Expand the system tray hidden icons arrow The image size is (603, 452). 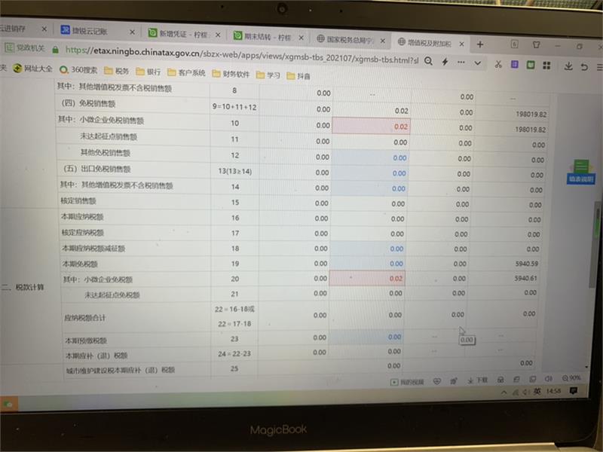point(504,392)
